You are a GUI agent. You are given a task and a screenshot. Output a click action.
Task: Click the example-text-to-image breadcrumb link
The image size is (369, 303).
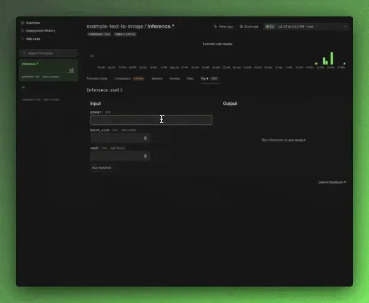click(x=115, y=27)
